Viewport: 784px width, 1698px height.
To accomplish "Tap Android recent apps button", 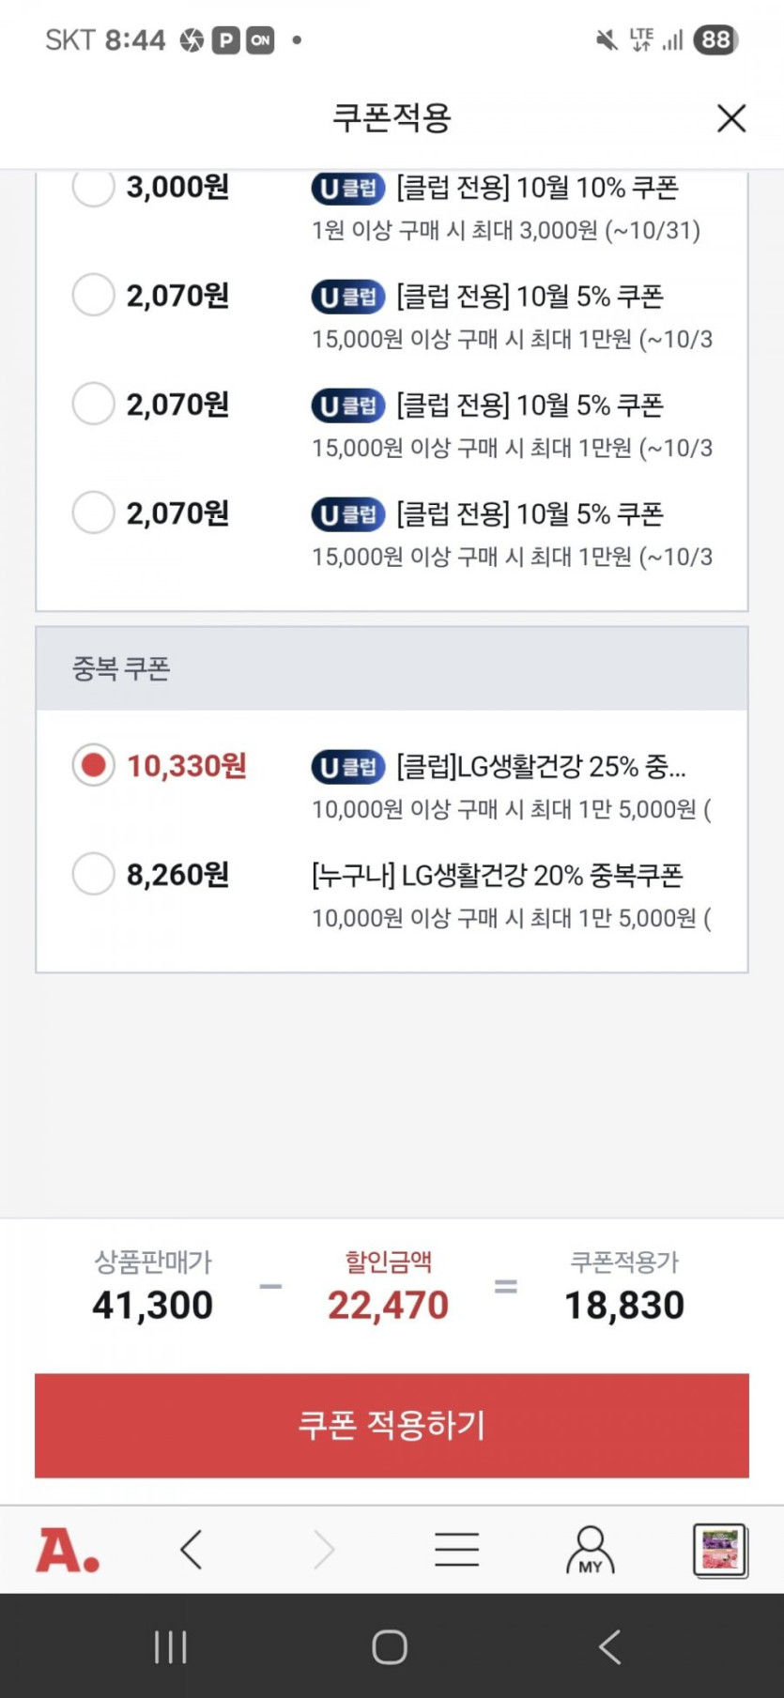I will (x=170, y=1646).
